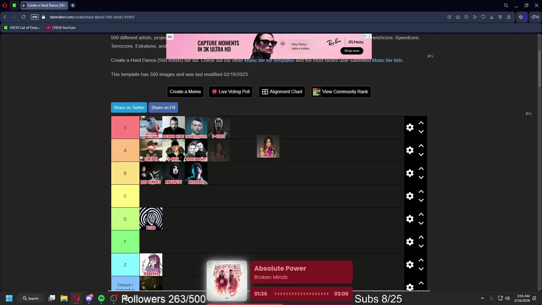Open the Alignment Chart
This screenshot has height=305, width=542.
pos(282,91)
